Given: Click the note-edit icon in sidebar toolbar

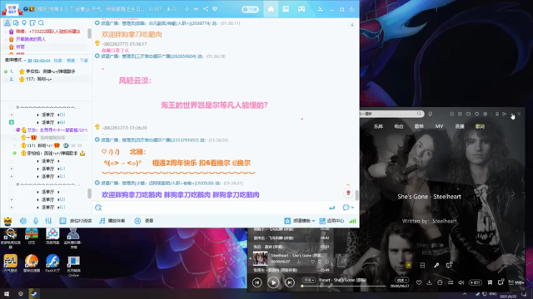Looking at the screenshot, I should click(32, 22).
